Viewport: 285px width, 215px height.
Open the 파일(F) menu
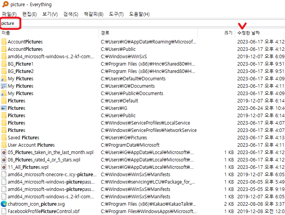pos(9,14)
